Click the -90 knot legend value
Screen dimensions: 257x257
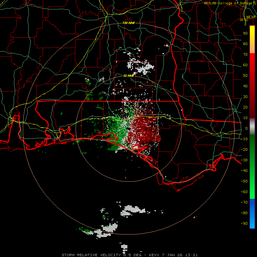244,224
